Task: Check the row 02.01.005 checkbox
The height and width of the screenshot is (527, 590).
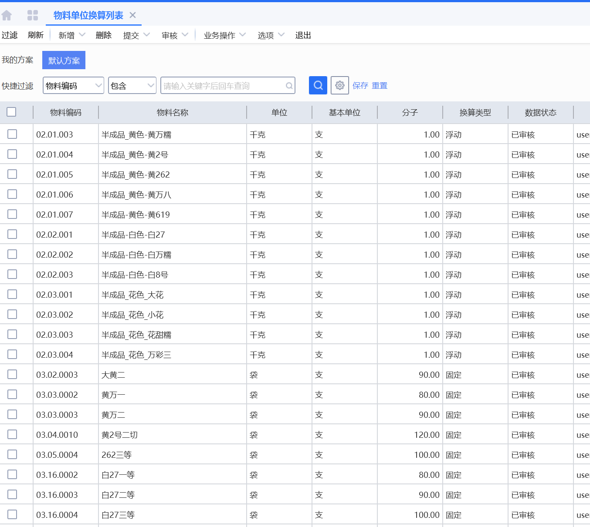Action: 12,174
